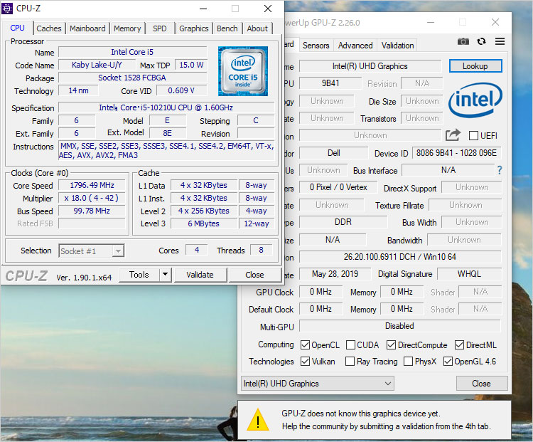
Task: Open the Sensors tab in GPU-Z
Action: tap(316, 46)
